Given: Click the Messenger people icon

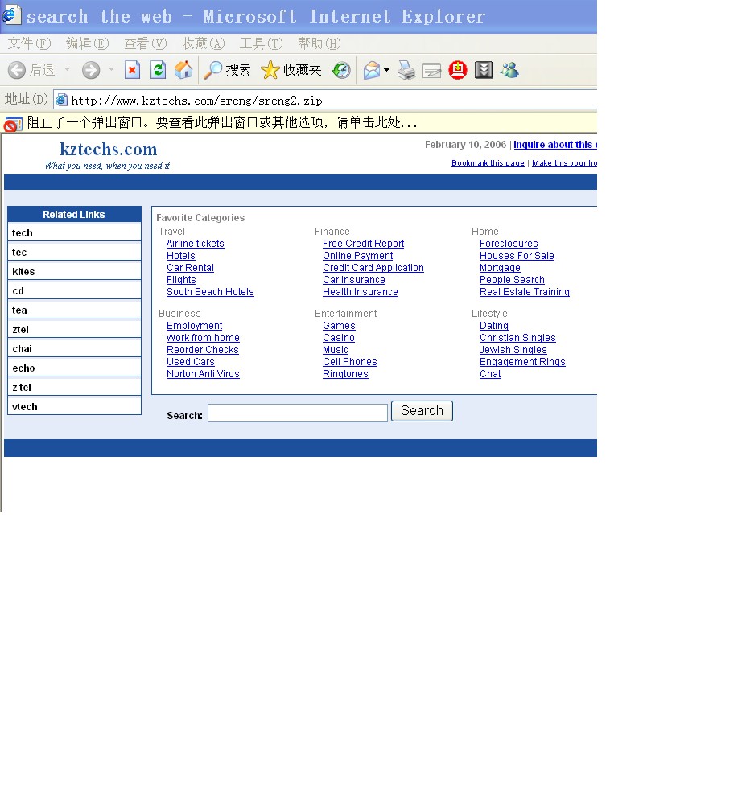Looking at the screenshot, I should click(x=509, y=70).
